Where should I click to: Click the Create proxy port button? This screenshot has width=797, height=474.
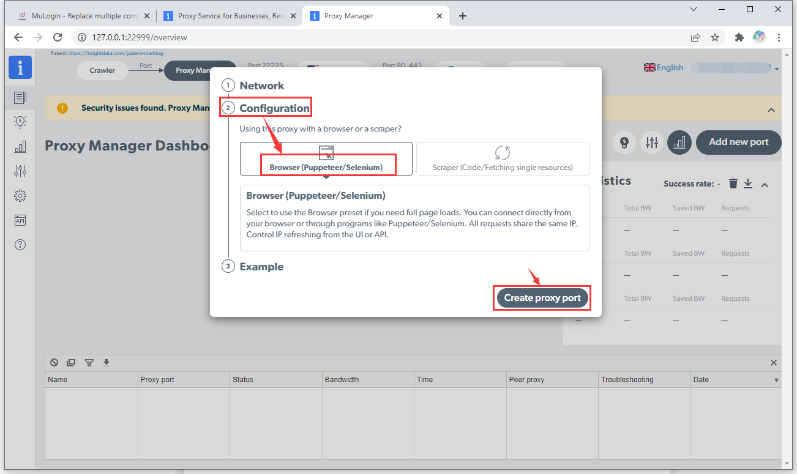pos(541,298)
